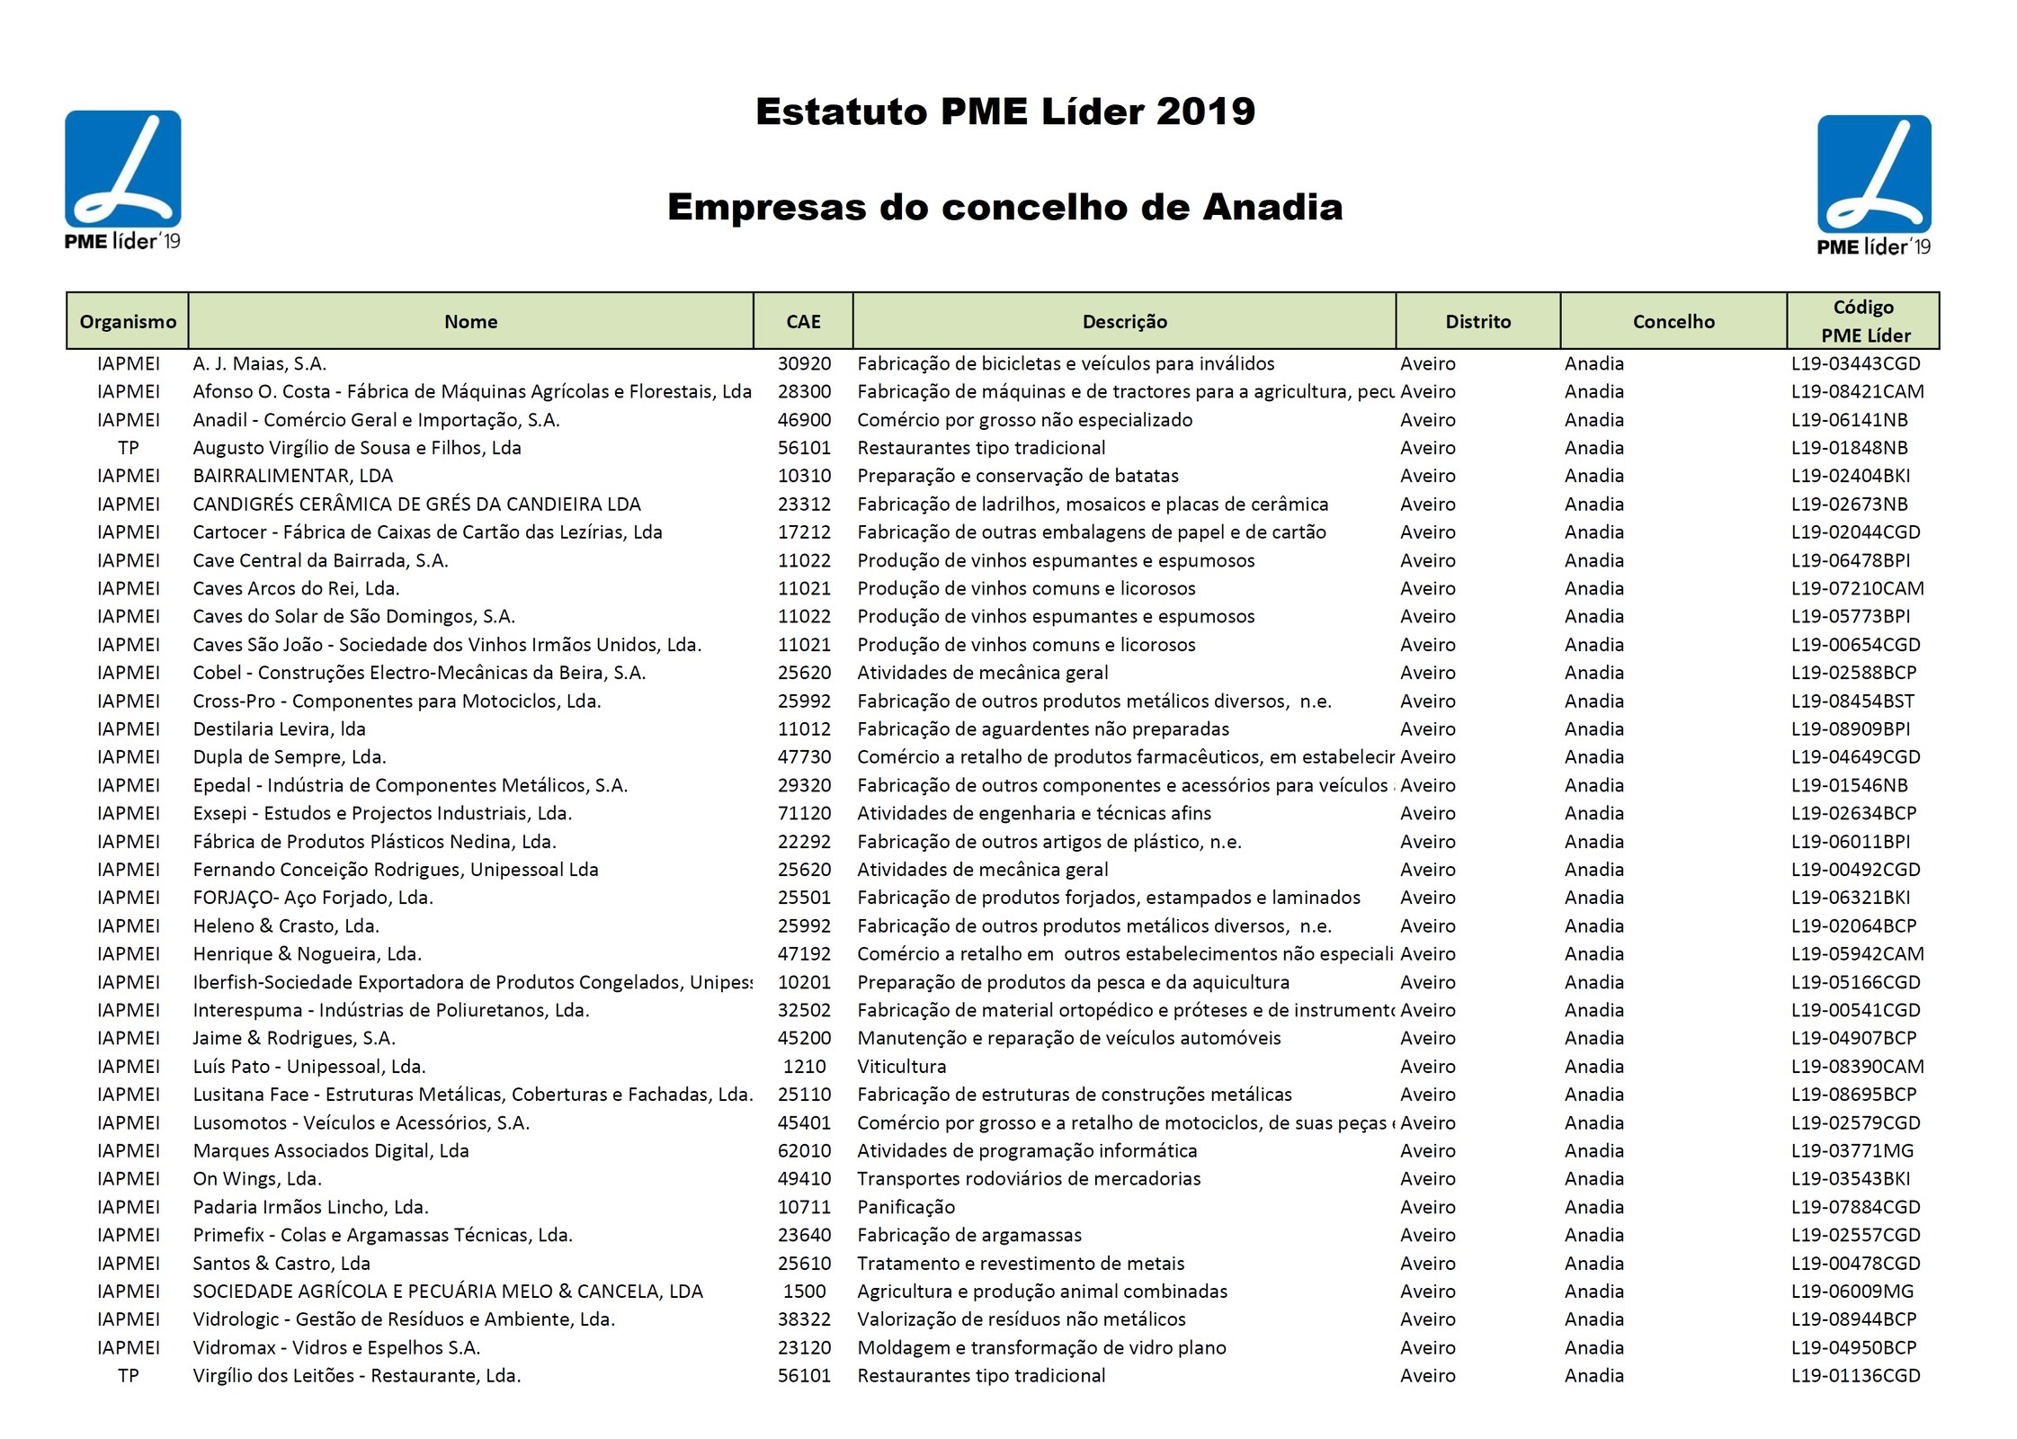The width and height of the screenshot is (2017, 1439).
Task: Select the A. J. Maias, S.A. entry
Action: tap(260, 363)
